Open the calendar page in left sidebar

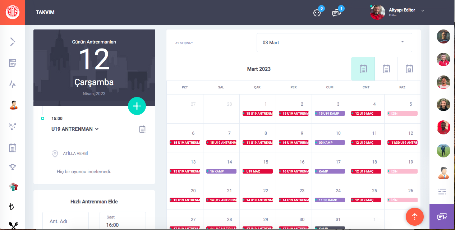(13, 147)
